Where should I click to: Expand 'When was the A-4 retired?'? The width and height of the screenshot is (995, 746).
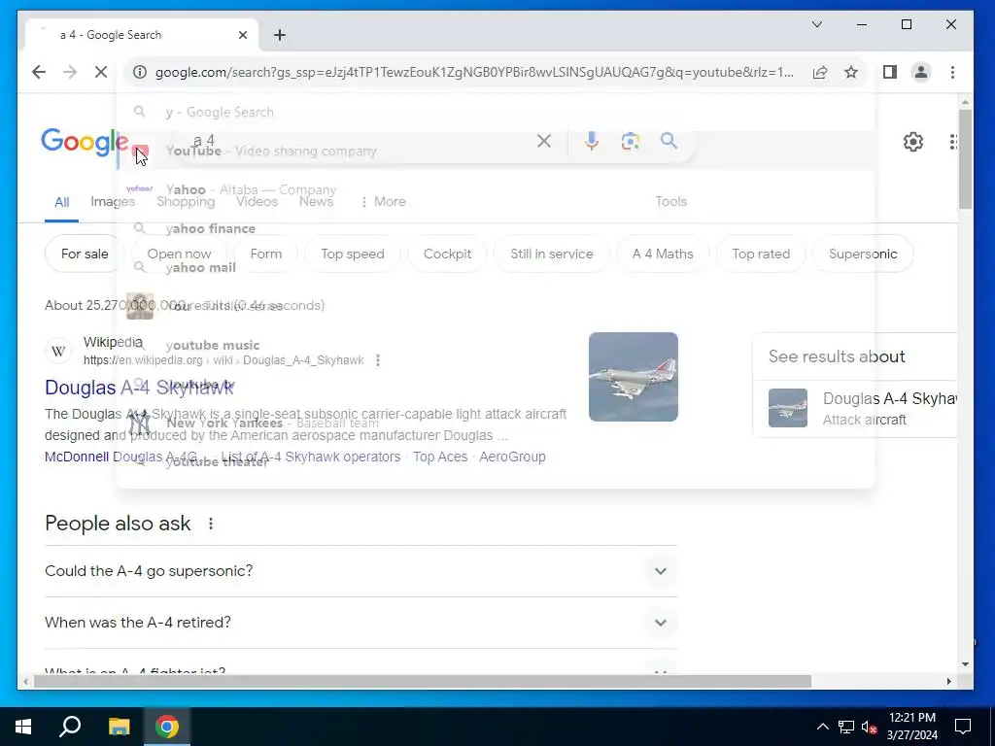(361, 623)
